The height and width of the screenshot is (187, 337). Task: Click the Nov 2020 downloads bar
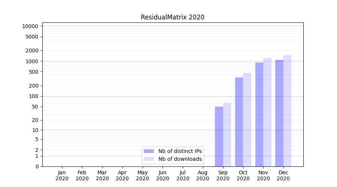[x=267, y=112]
